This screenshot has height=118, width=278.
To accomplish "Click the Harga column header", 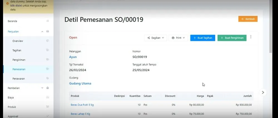I will click(200, 96).
